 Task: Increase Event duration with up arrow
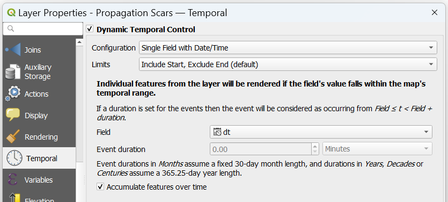coord(315,146)
